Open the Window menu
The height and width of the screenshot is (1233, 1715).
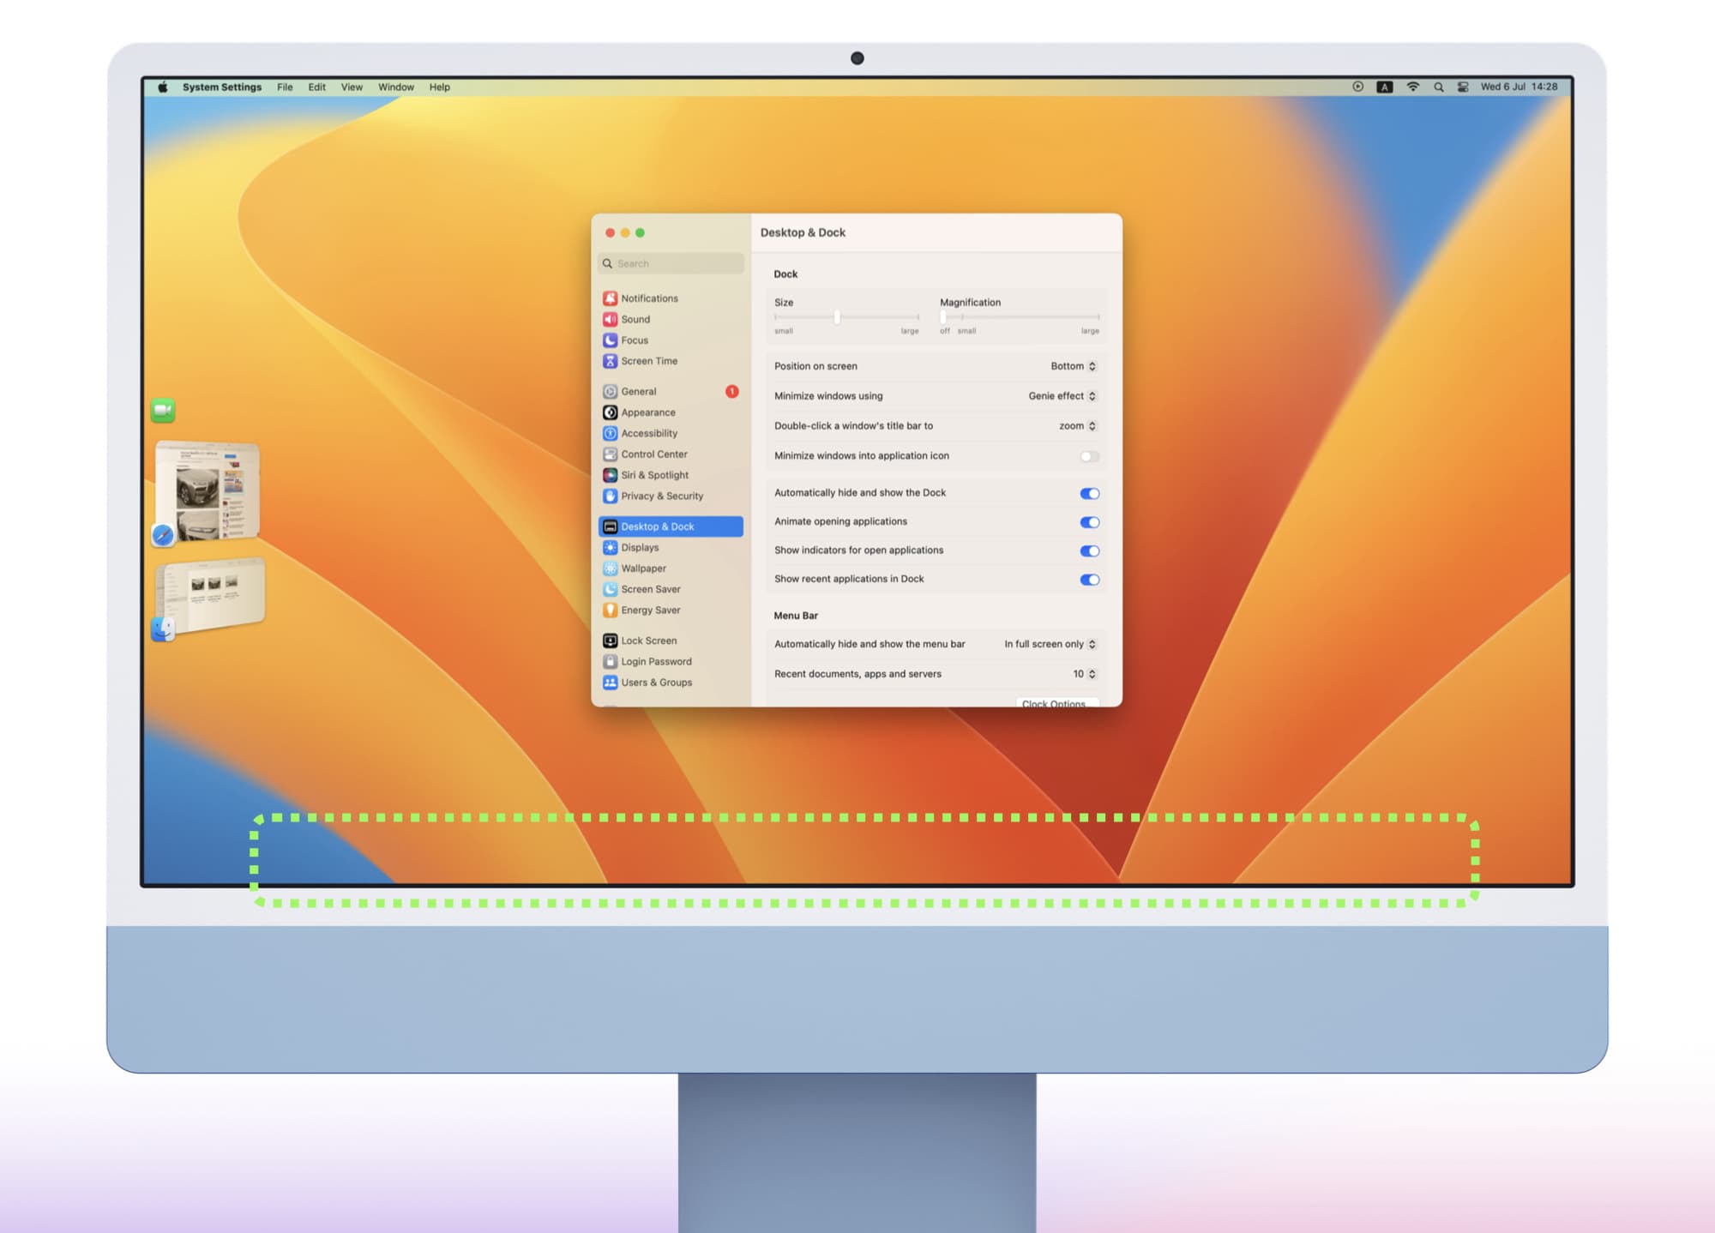pyautogui.click(x=395, y=87)
